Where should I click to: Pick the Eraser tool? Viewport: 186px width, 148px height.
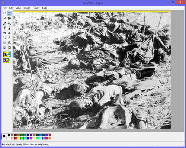click(4, 18)
